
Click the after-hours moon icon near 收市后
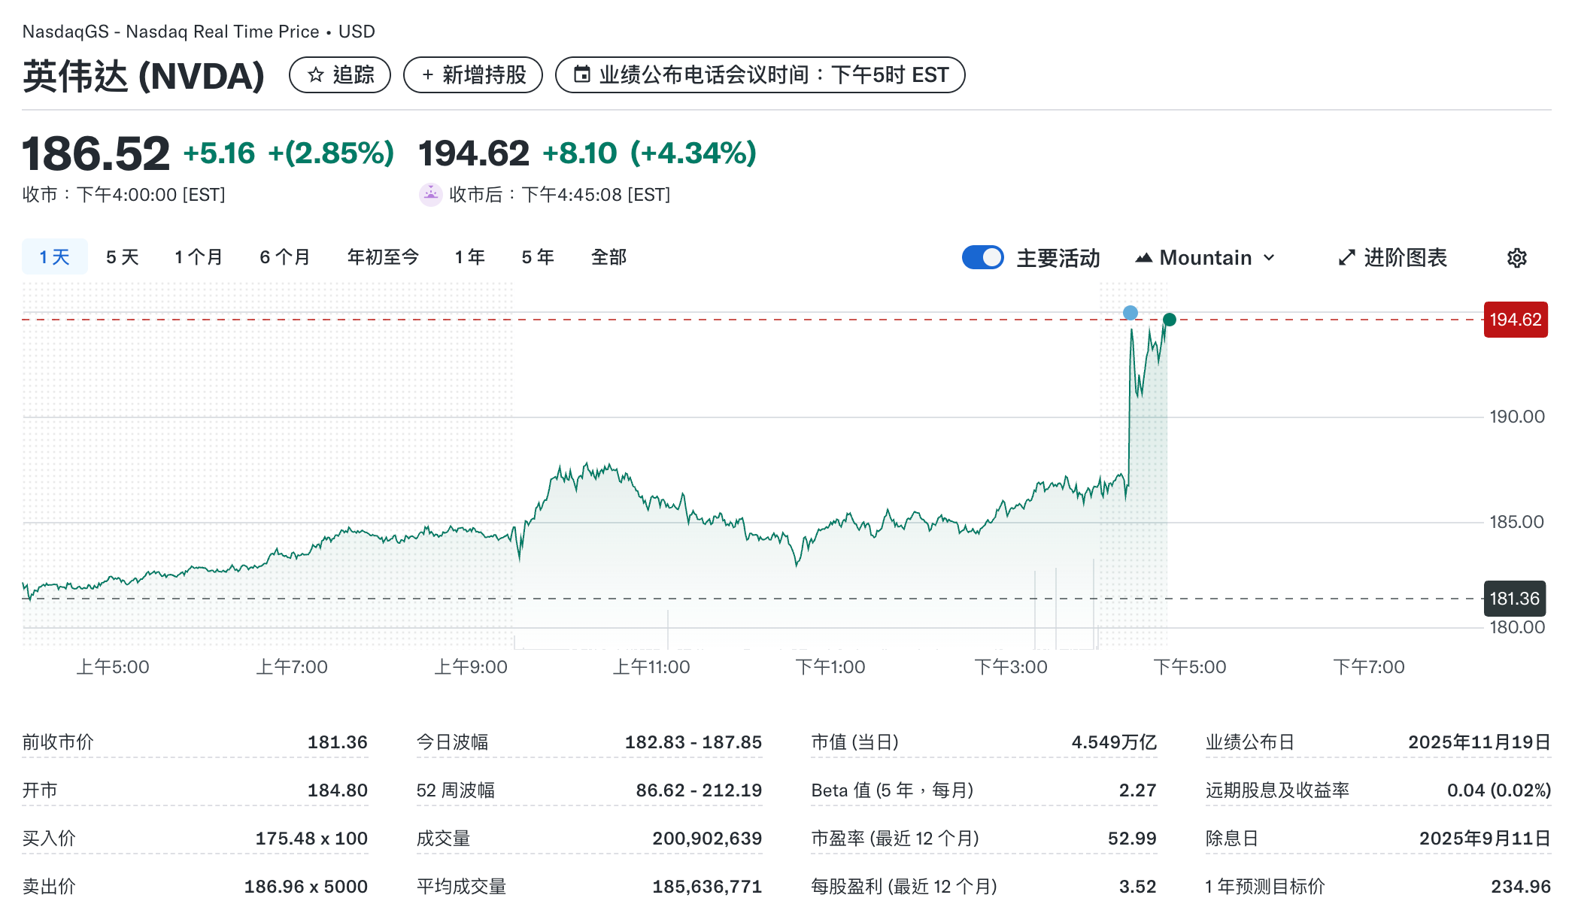tap(430, 194)
